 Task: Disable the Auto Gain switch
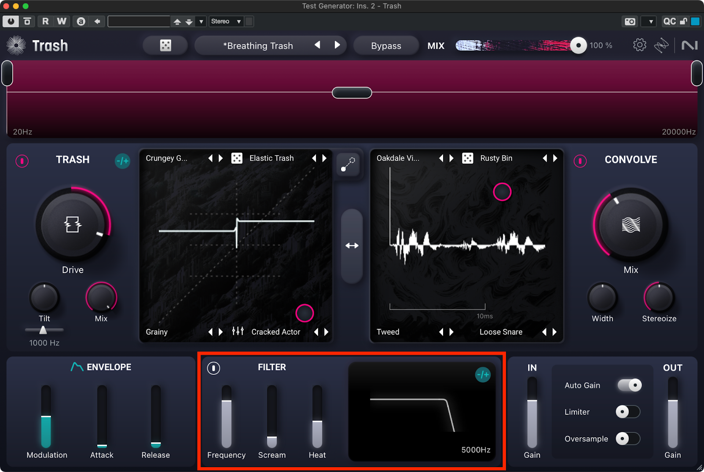point(630,385)
